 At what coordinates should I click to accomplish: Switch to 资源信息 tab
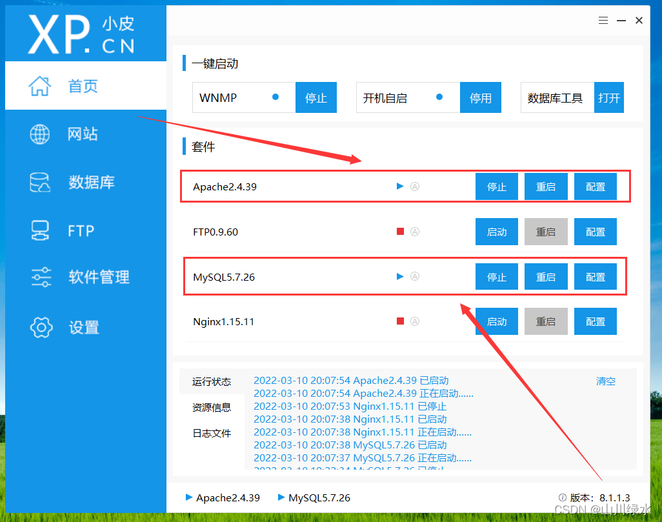[212, 407]
